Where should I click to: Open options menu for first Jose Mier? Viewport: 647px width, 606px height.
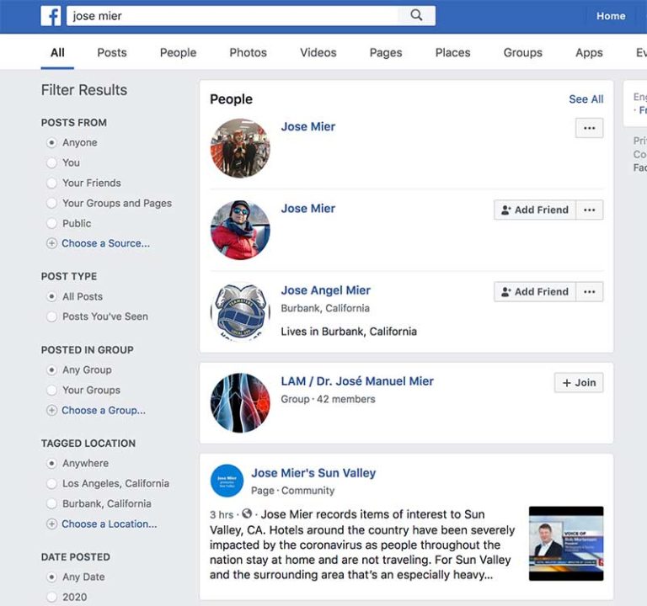point(589,128)
